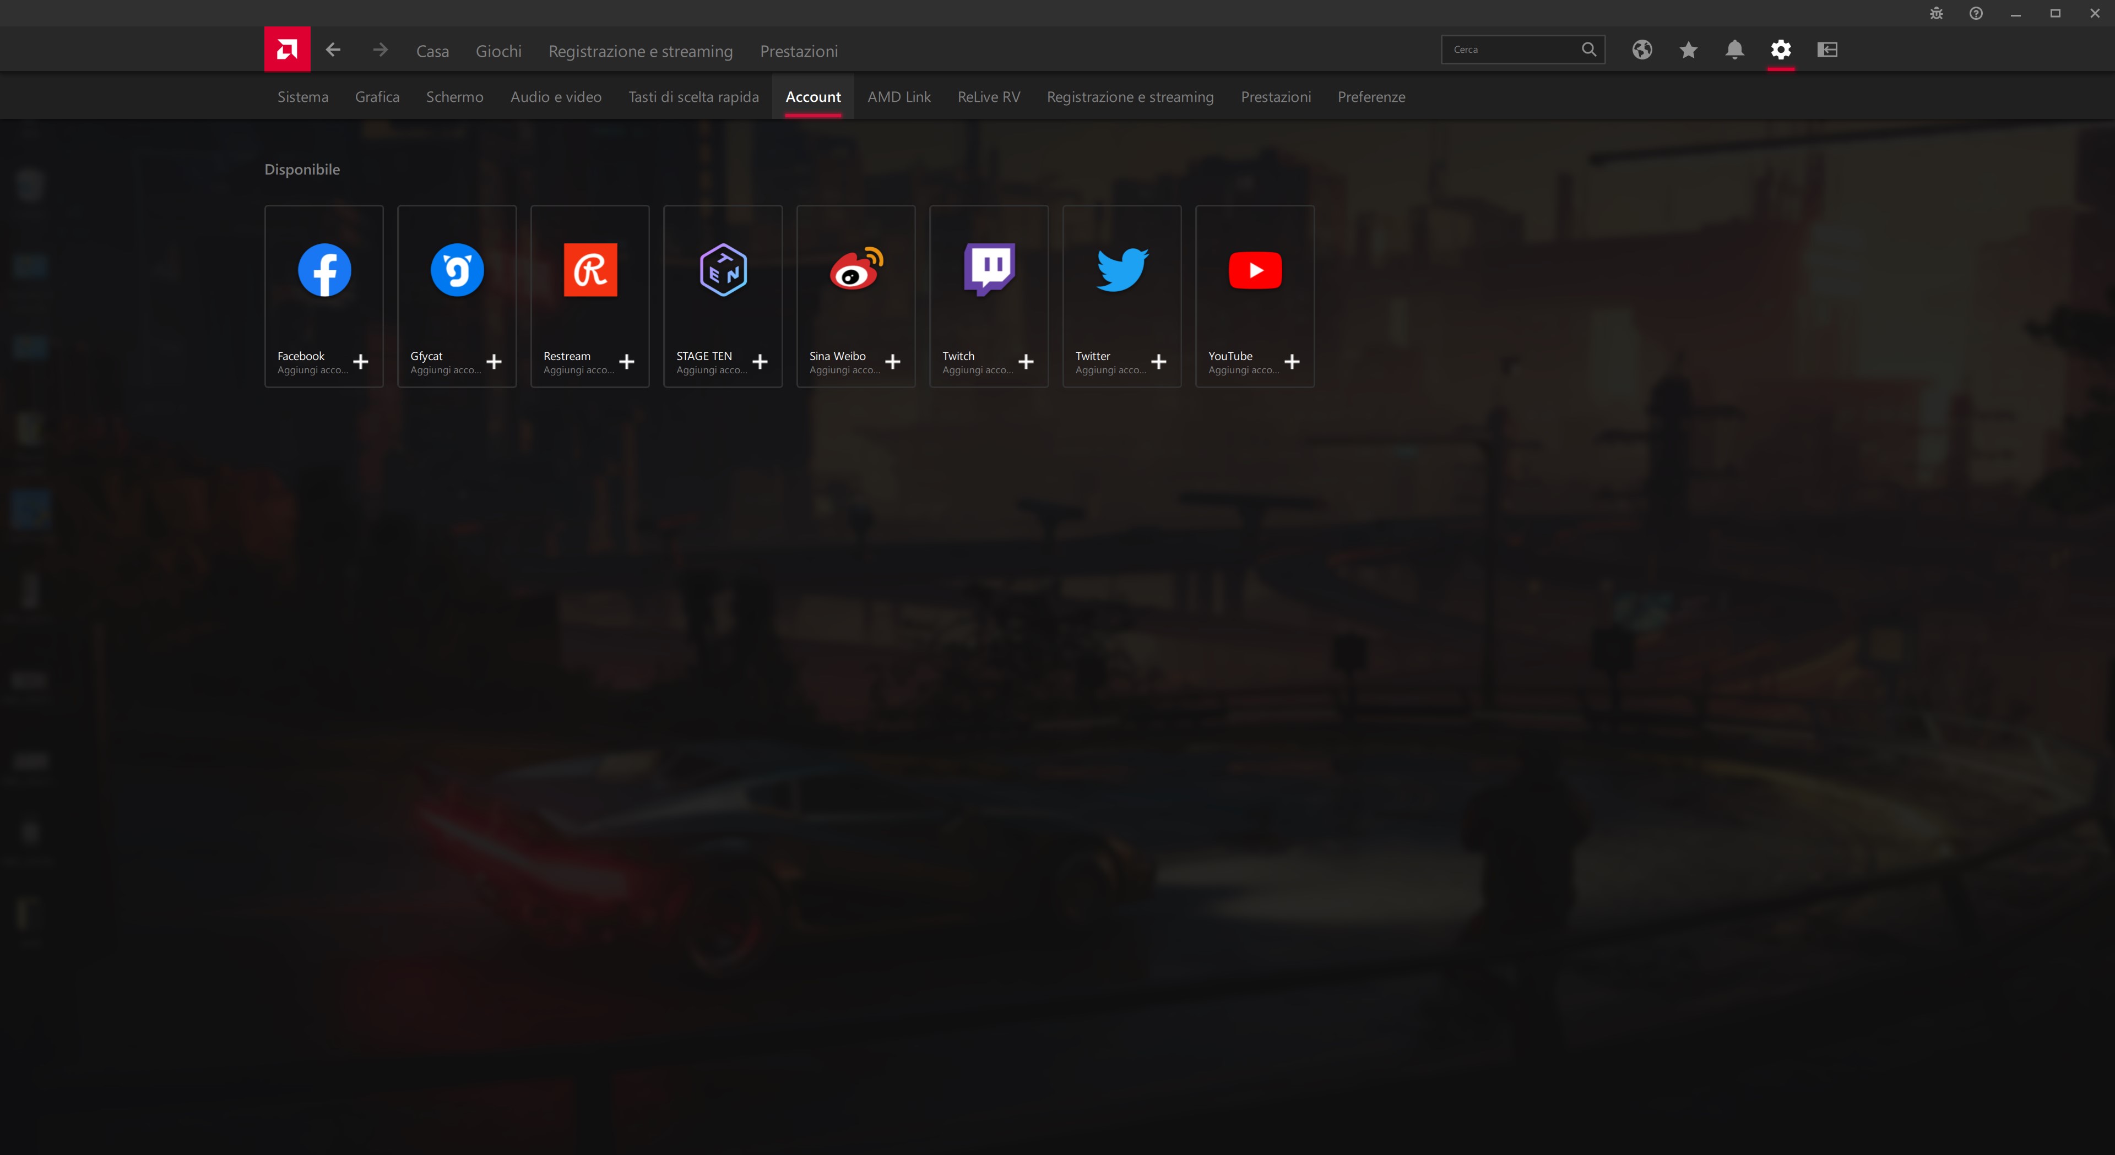Screen dimensions: 2115x1155
Task: Open the help question mark icon
Action: pyautogui.click(x=1976, y=13)
